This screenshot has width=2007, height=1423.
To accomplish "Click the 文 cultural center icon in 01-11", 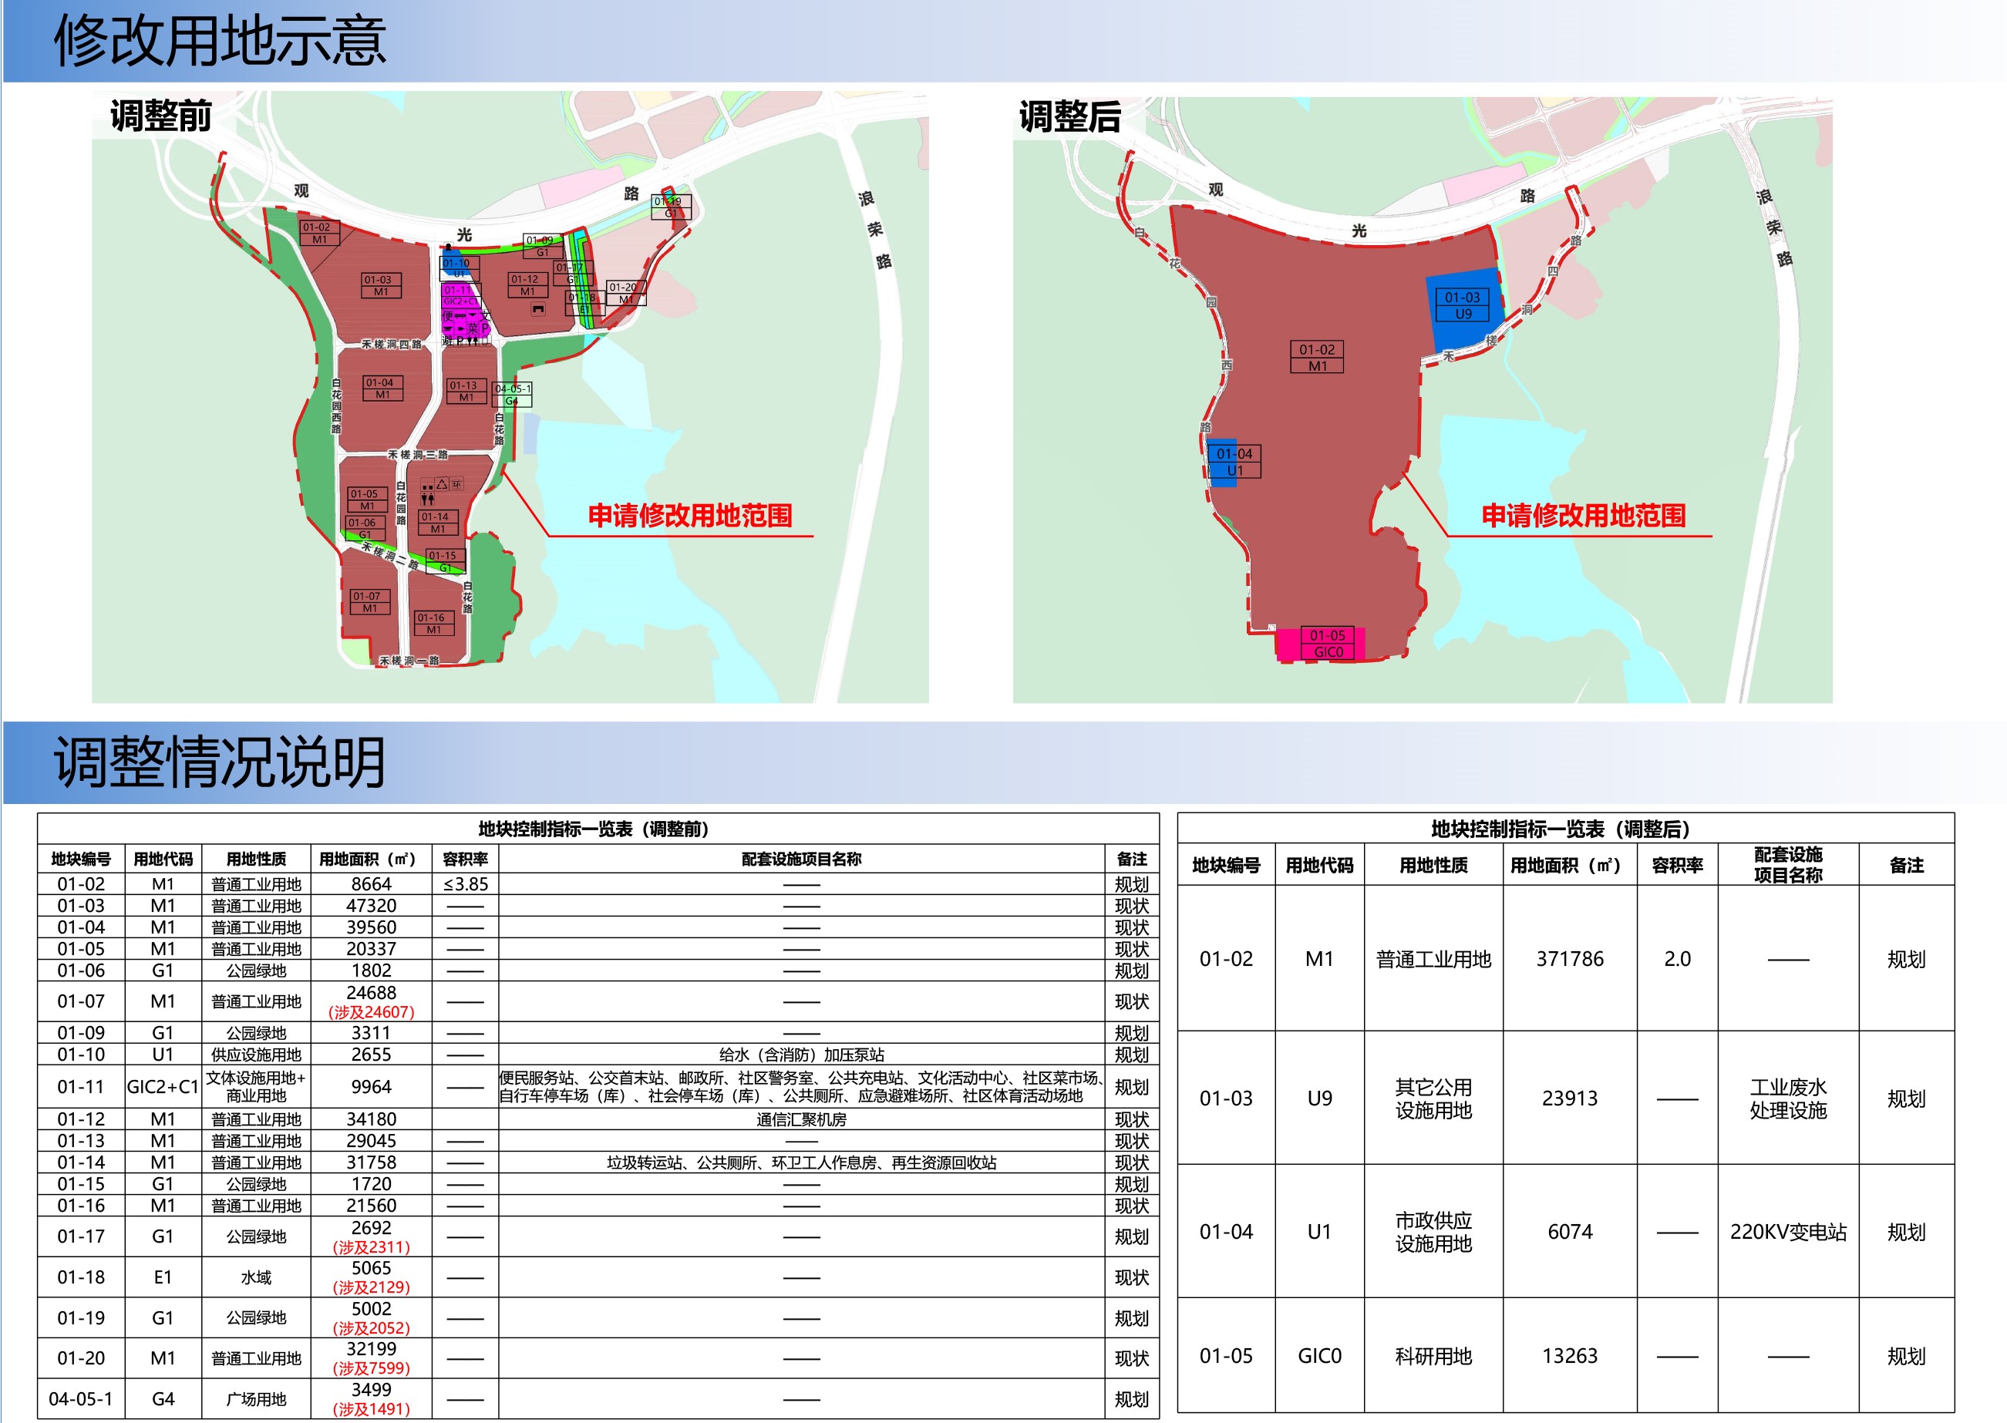I will click(x=485, y=316).
